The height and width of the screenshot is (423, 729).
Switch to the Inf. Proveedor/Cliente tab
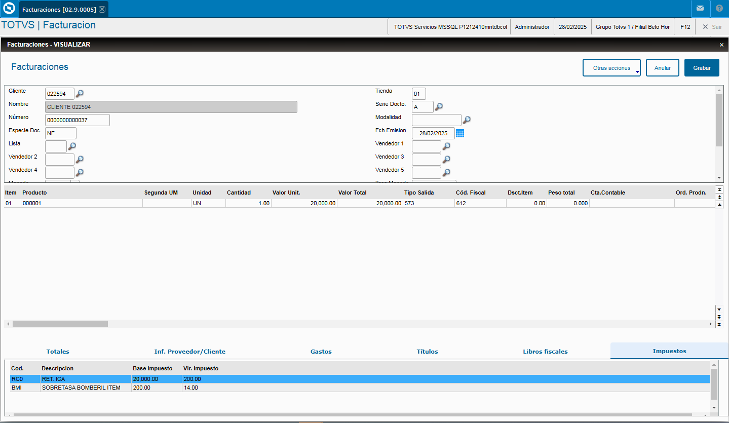pos(190,352)
